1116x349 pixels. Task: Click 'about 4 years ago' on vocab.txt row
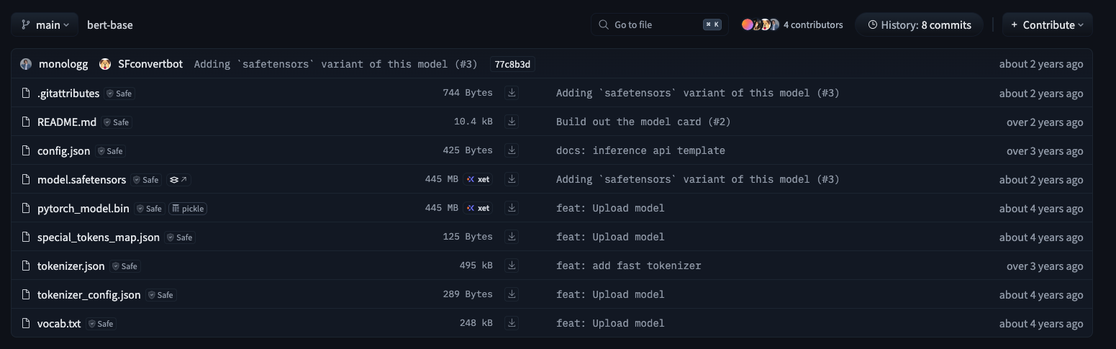click(1041, 323)
